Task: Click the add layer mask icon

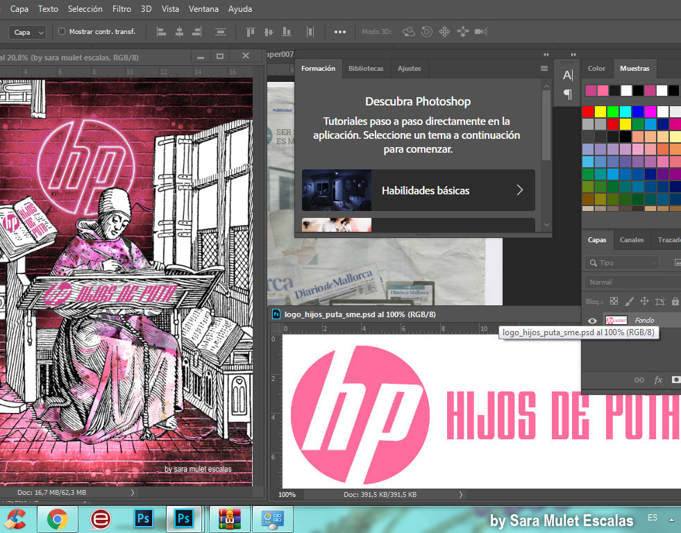Action: click(x=675, y=380)
